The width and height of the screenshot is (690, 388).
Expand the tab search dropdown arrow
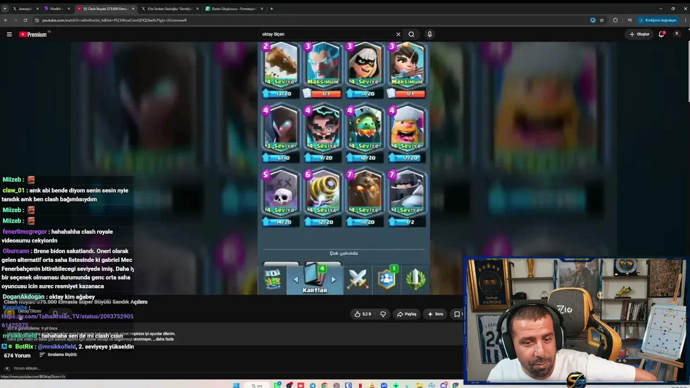pos(5,9)
